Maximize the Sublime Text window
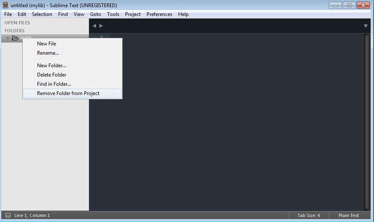The height and width of the screenshot is (222, 374). [x=349, y=5]
